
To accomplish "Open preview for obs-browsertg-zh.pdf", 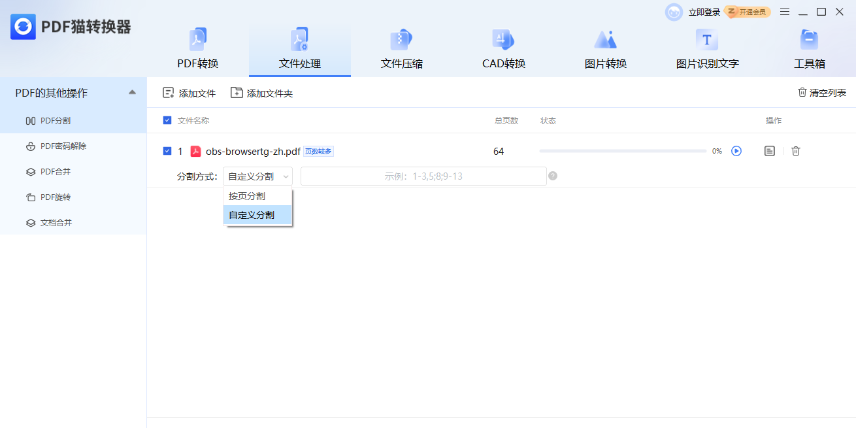I will point(770,151).
